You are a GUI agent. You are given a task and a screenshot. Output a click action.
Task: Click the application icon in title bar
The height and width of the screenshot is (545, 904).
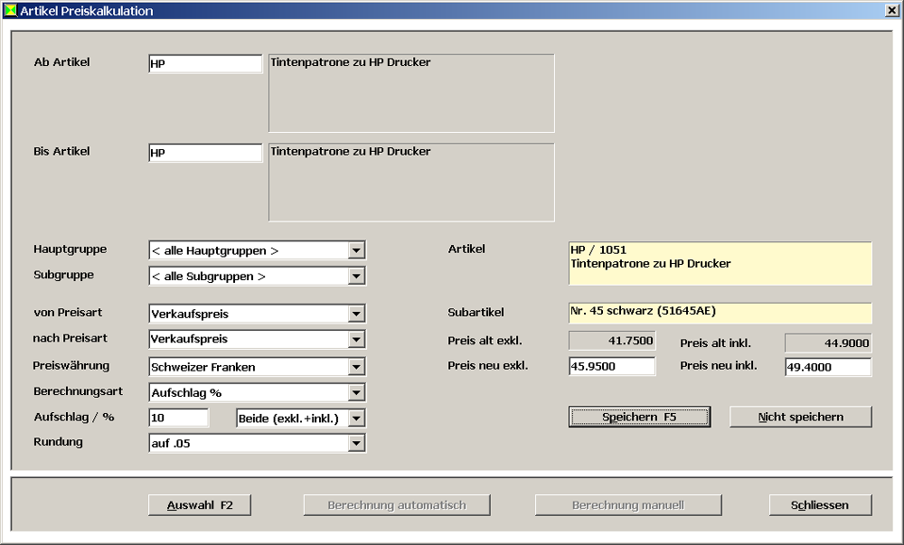[x=11, y=11]
